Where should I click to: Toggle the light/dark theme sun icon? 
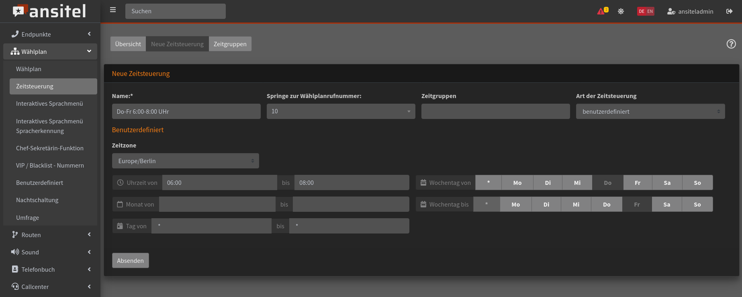(621, 11)
